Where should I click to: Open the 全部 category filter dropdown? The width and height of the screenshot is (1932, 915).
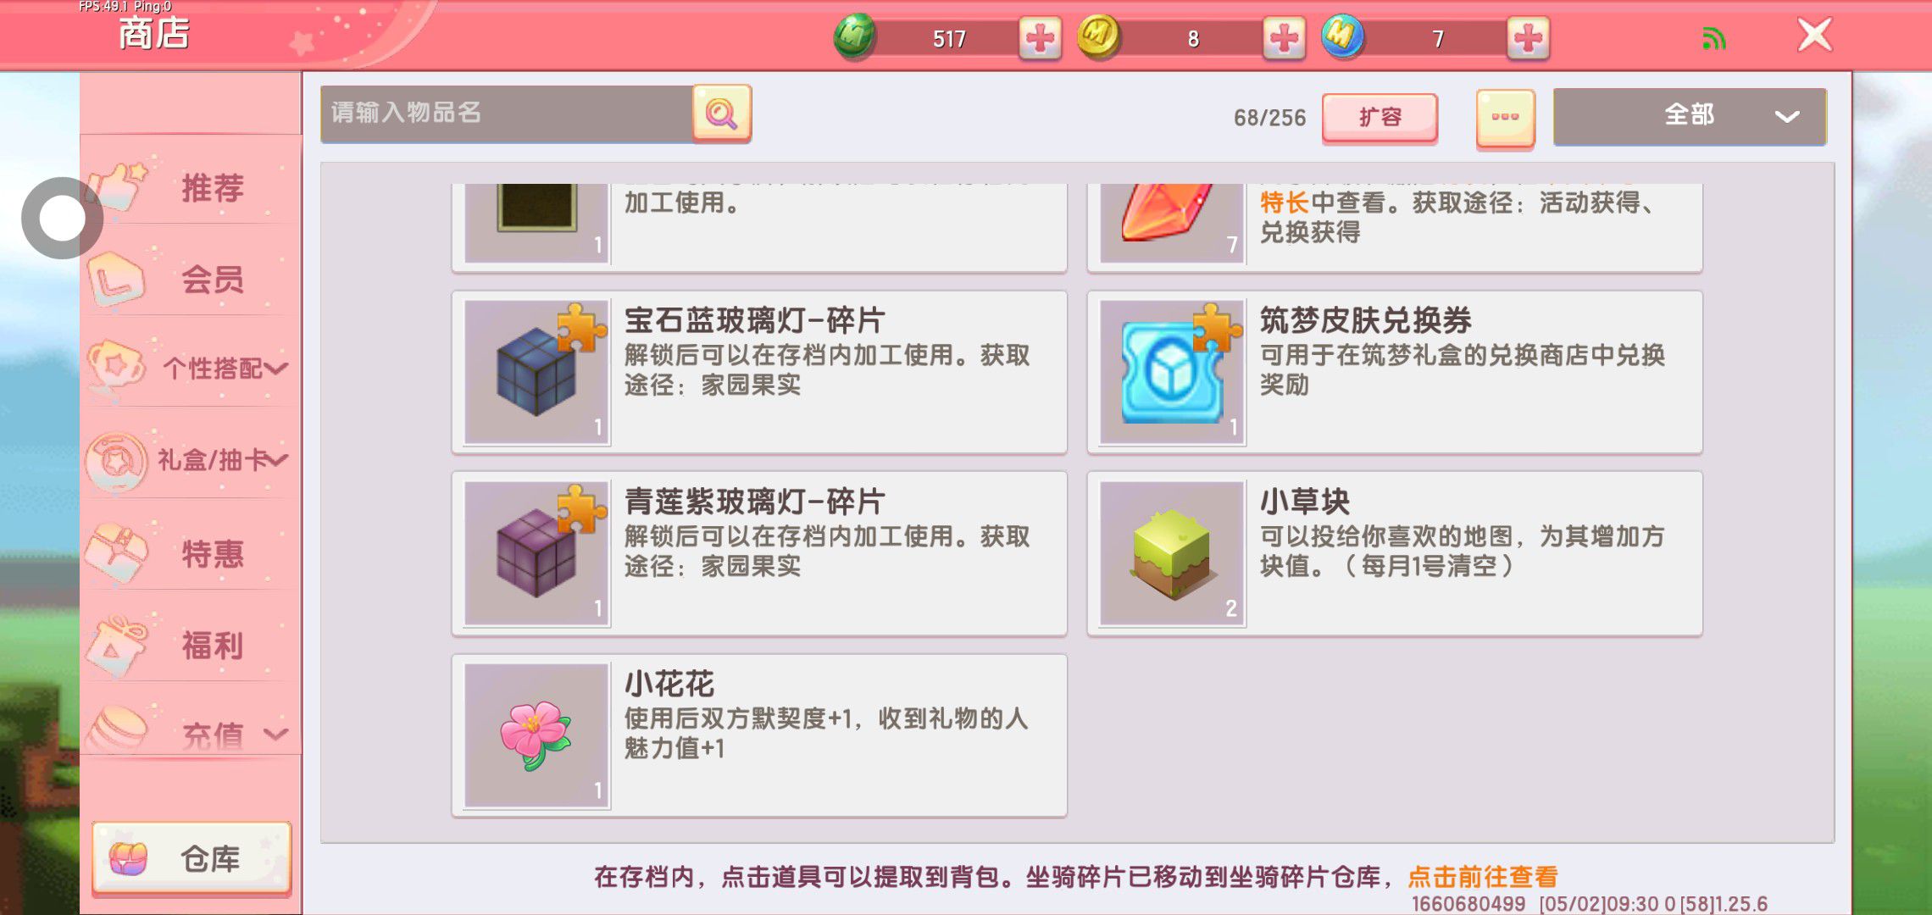click(1689, 116)
